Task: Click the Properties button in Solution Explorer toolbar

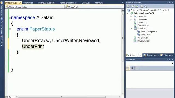Action: 128,7
